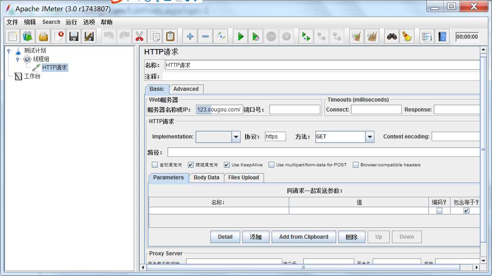Click the Redo arrow icon
The image size is (492, 276).
click(124, 36)
